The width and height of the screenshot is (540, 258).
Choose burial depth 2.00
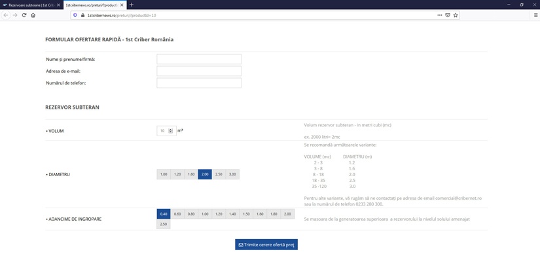287,214
